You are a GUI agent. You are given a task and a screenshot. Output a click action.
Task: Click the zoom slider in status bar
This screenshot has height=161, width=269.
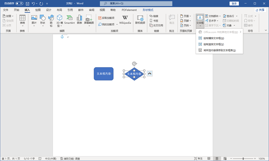(243, 159)
